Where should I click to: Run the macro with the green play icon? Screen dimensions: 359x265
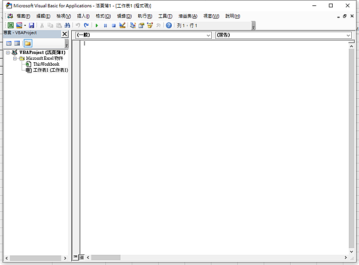click(96, 25)
